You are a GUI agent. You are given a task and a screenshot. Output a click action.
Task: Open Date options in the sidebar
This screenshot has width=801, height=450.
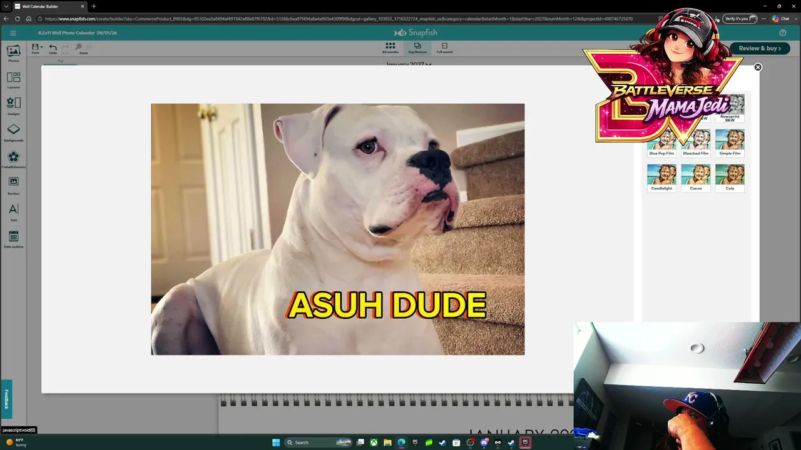(x=13, y=239)
